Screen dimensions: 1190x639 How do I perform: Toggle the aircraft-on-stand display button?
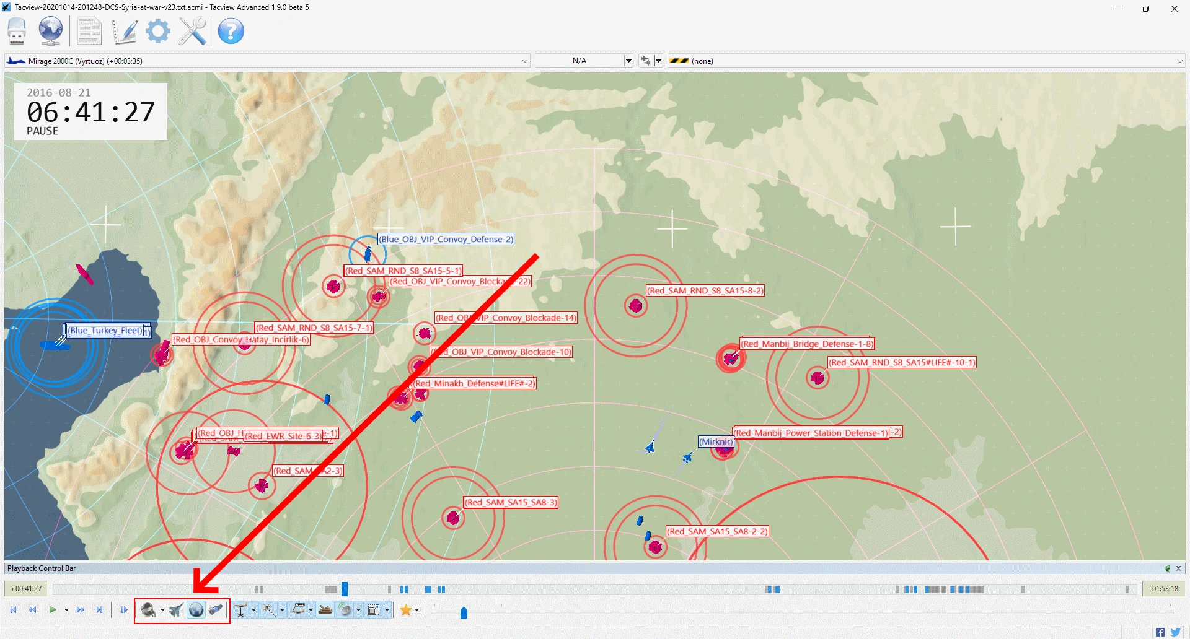point(241,611)
